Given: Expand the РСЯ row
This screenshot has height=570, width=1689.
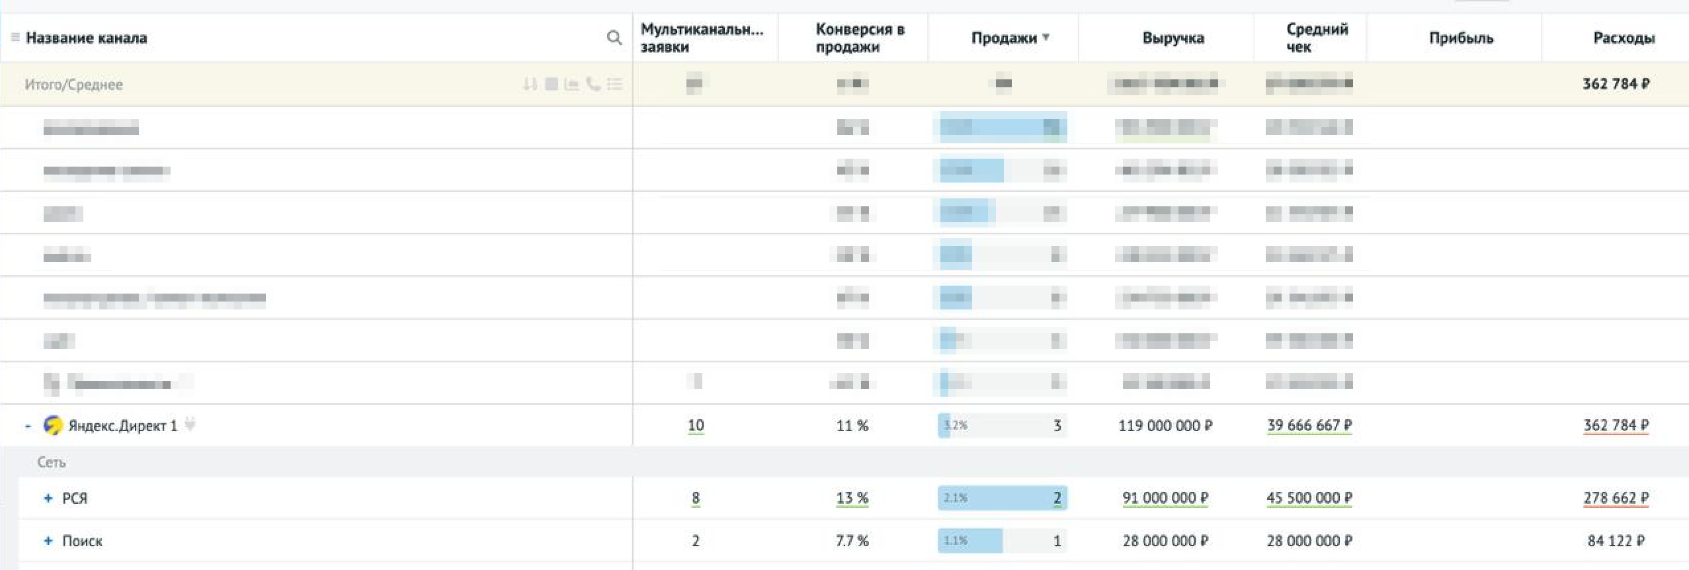Looking at the screenshot, I should tap(48, 498).
